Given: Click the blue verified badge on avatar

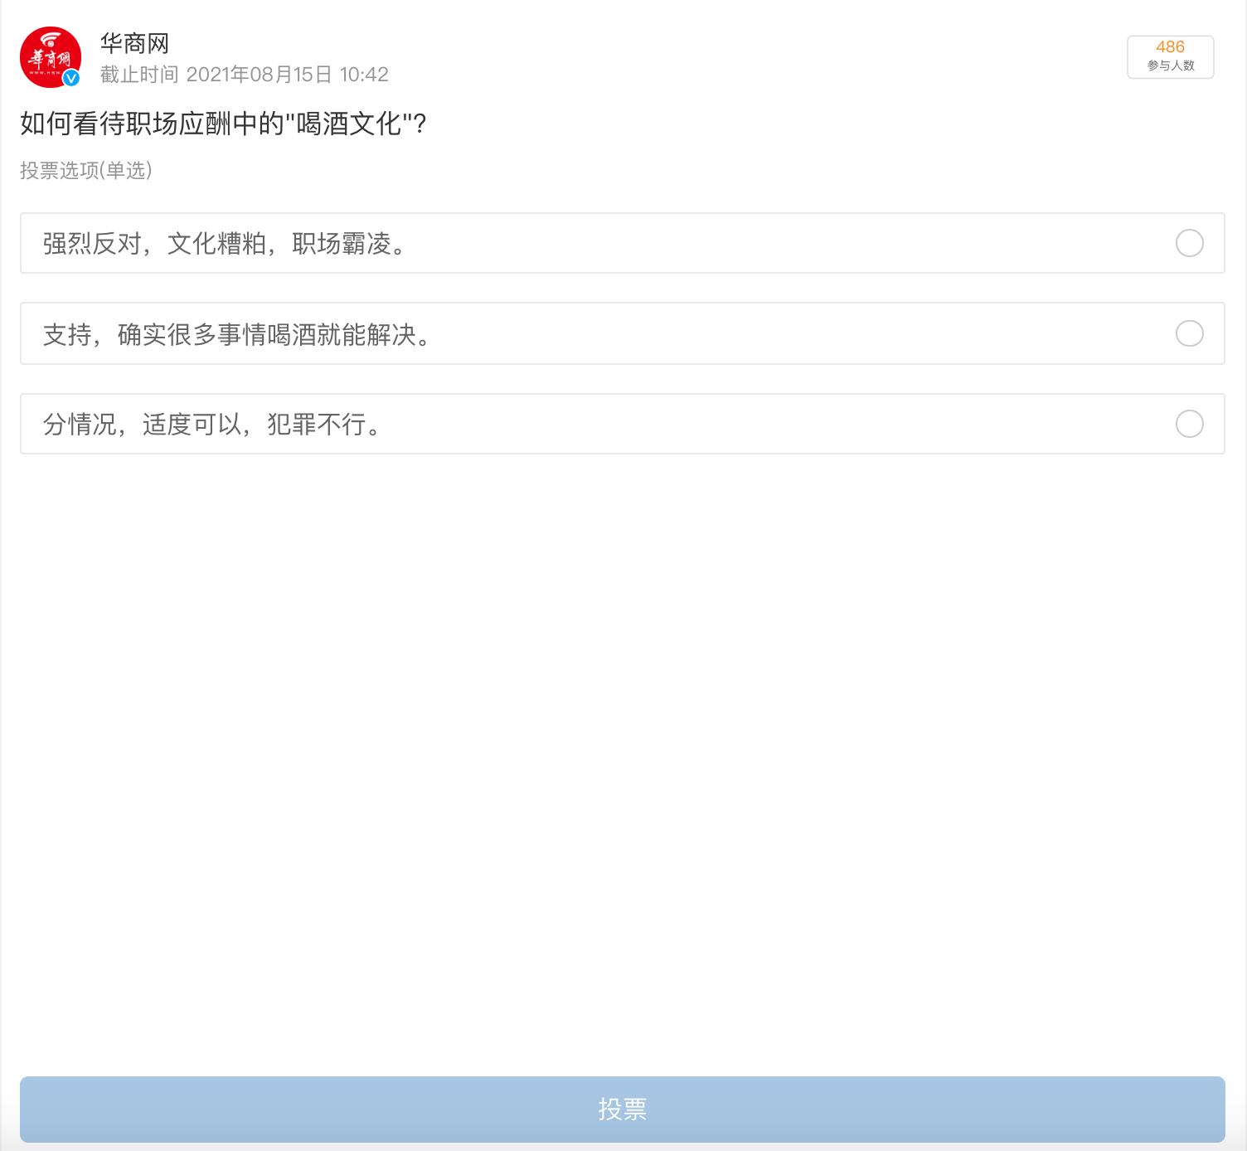Looking at the screenshot, I should (71, 78).
